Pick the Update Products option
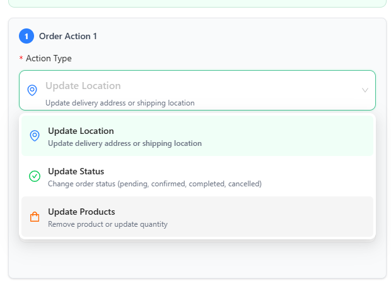391x288 pixels. [81, 212]
